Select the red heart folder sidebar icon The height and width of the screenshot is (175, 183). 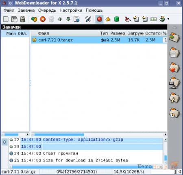click(x=174, y=68)
